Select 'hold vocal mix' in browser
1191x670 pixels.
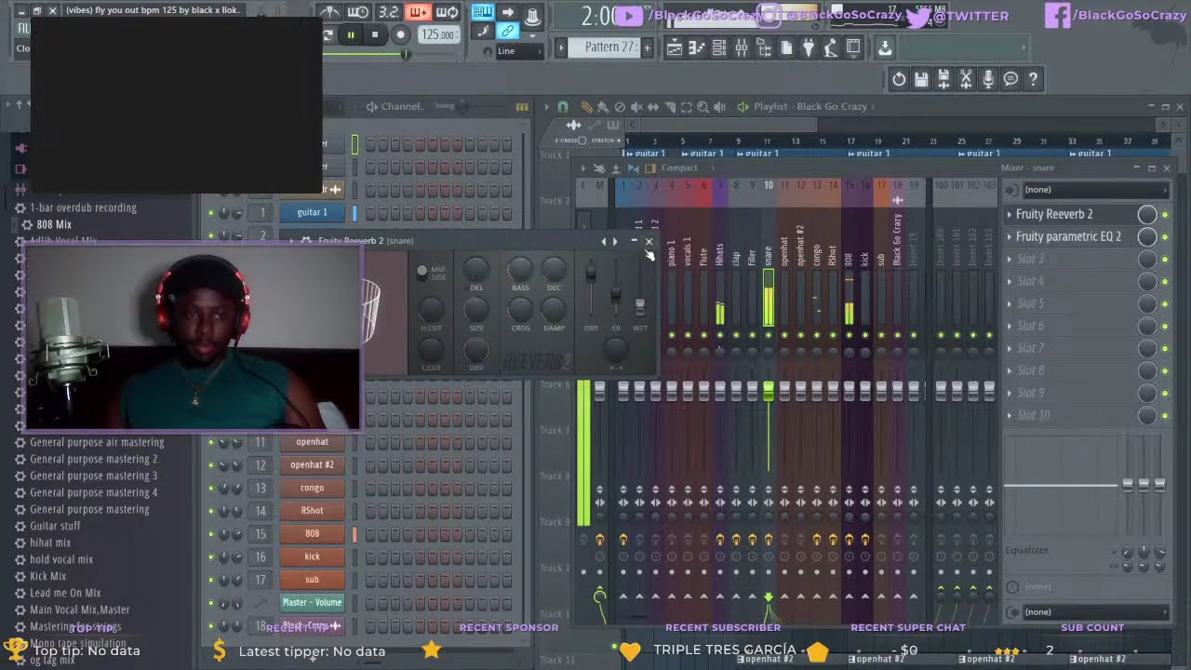(61, 560)
